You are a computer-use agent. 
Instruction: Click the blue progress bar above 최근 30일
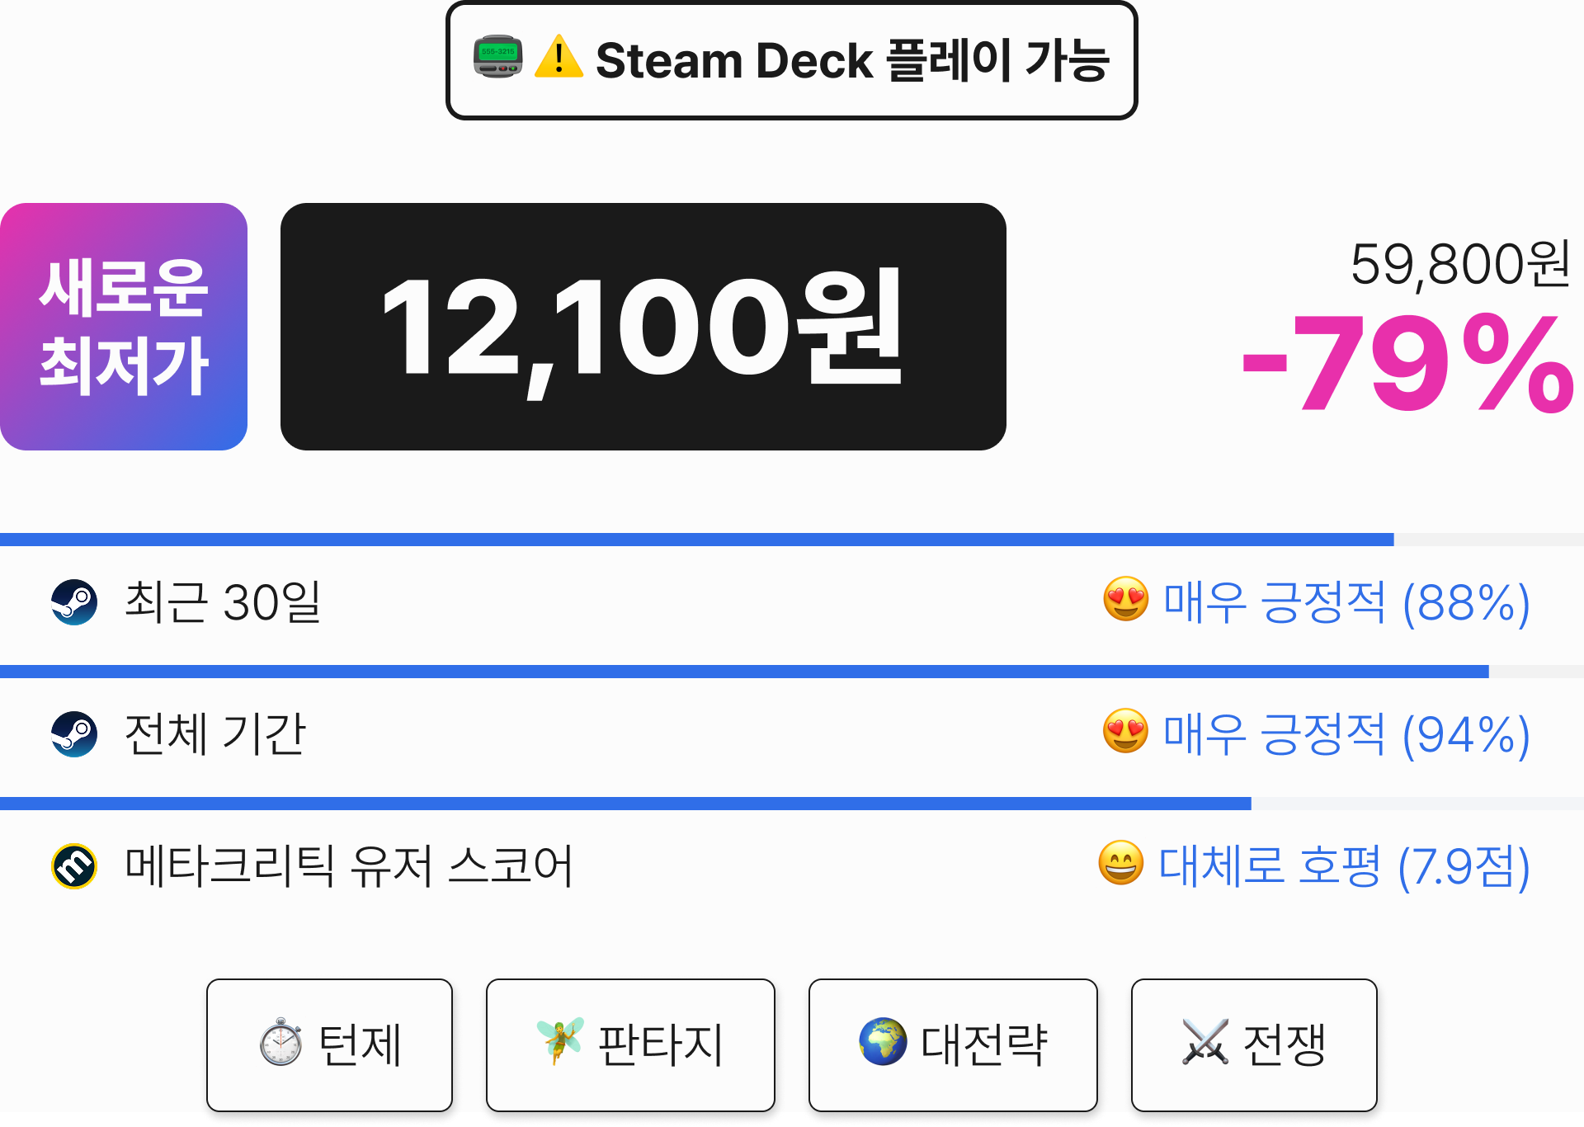pos(697,540)
